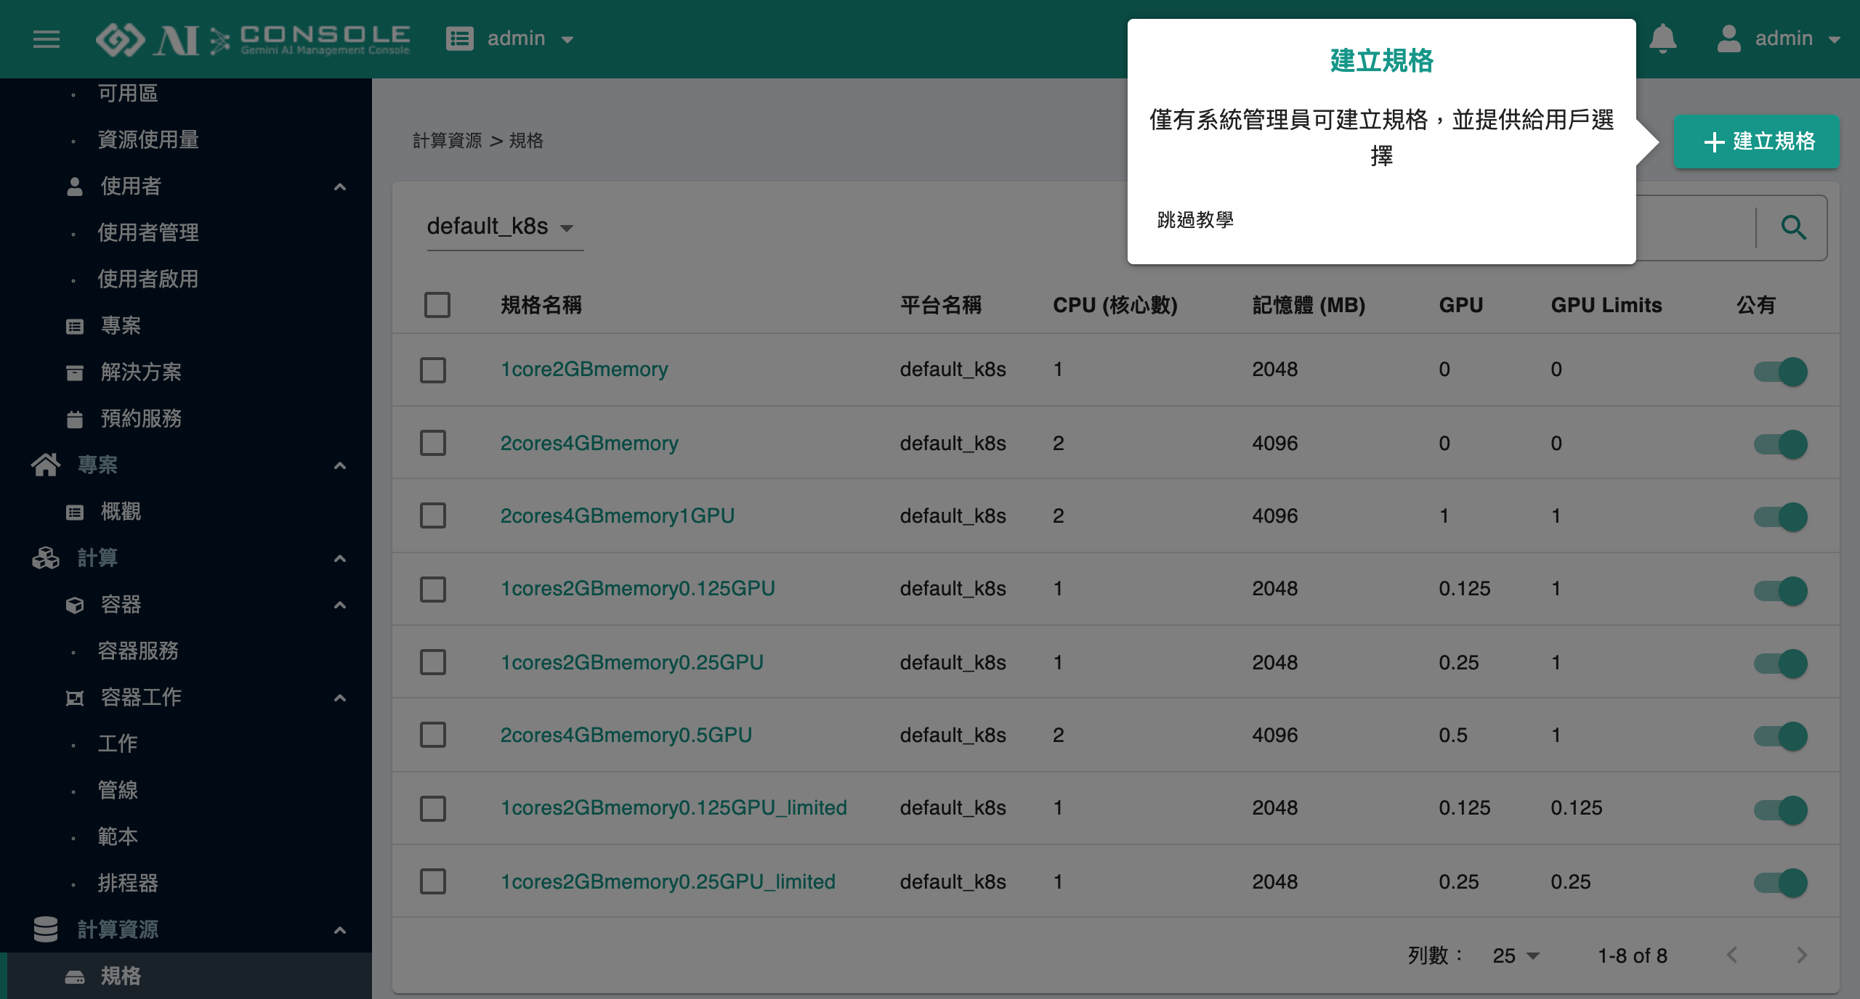Viewport: 1860px width, 999px height.
Task: Open the 1cores2GBmemory0.125GPU_limited flavor link
Action: 674,807
